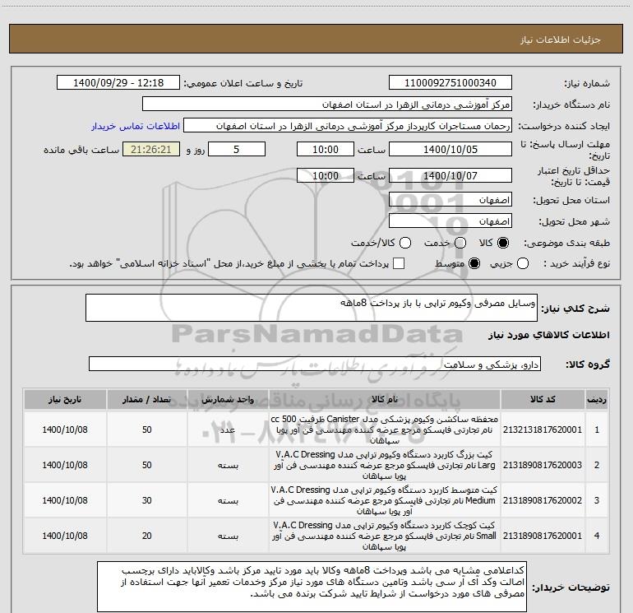Click announcement date field 1400/09/29 - 12:18
The image size is (633, 613).
point(118,83)
